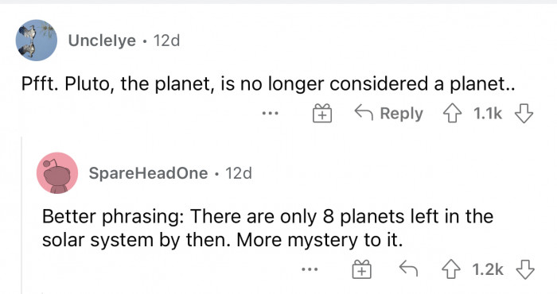This screenshot has width=557, height=294.
Task: Click the 12d timestamp on SpareHeadOne's reply
Action: [239, 173]
